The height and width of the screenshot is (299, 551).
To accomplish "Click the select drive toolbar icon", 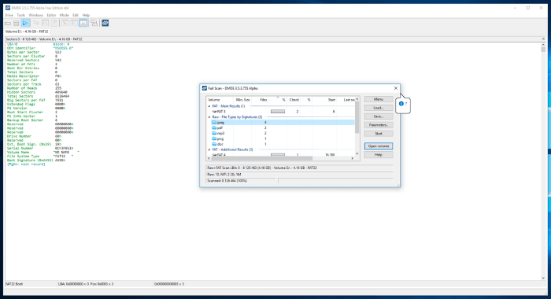I will [x=8, y=23].
